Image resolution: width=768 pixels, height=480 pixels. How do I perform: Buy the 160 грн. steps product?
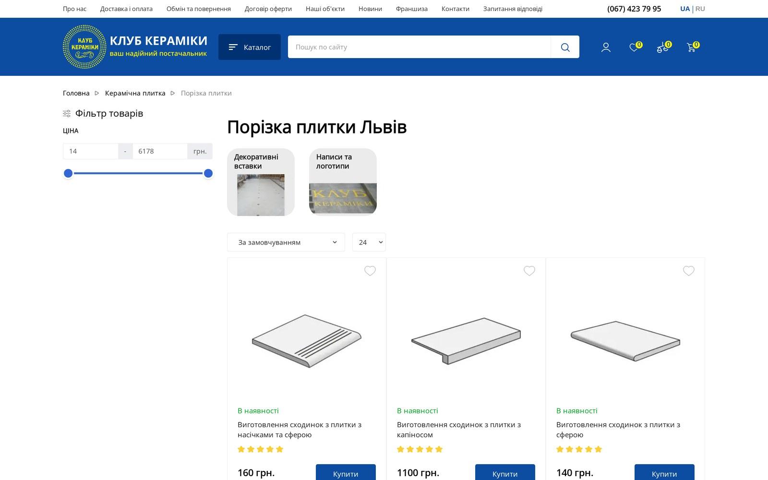(346, 473)
